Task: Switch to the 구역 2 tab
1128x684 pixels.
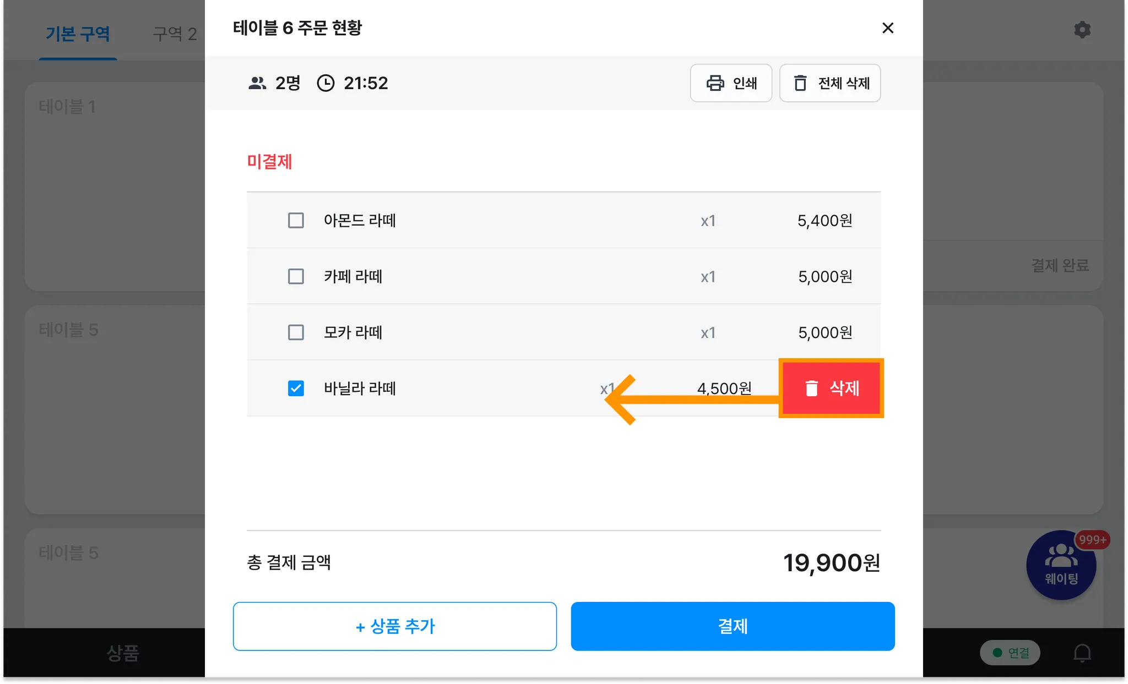Action: coord(174,34)
